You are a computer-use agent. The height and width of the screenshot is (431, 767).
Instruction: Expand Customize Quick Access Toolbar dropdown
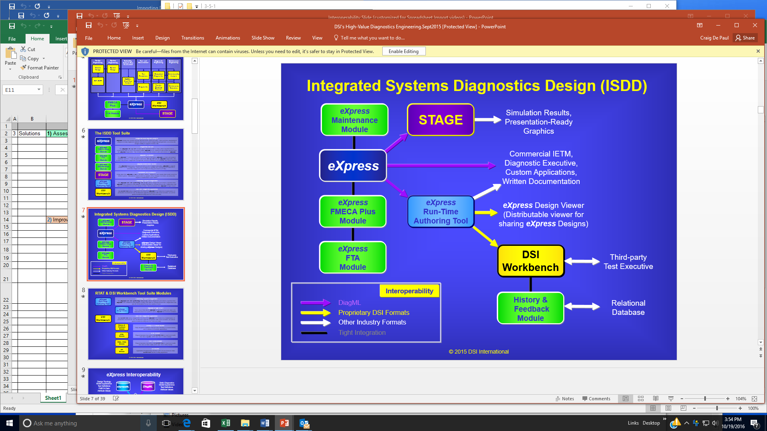coord(137,26)
